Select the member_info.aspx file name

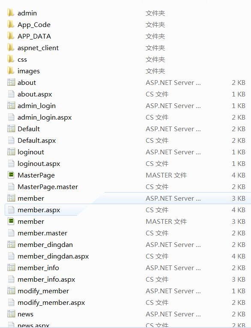coord(46,279)
